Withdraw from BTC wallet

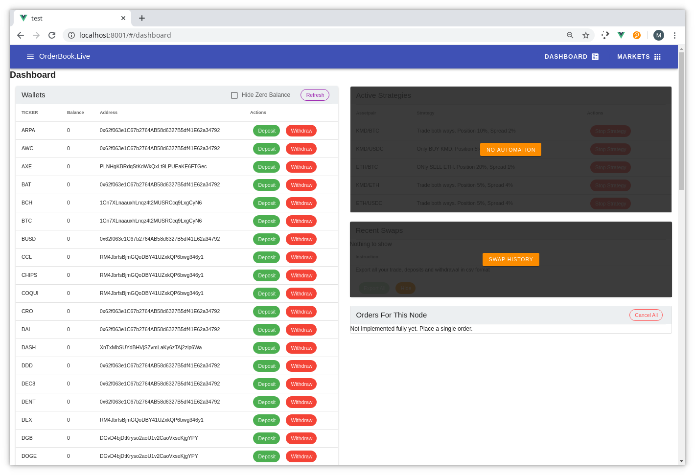coord(301,221)
